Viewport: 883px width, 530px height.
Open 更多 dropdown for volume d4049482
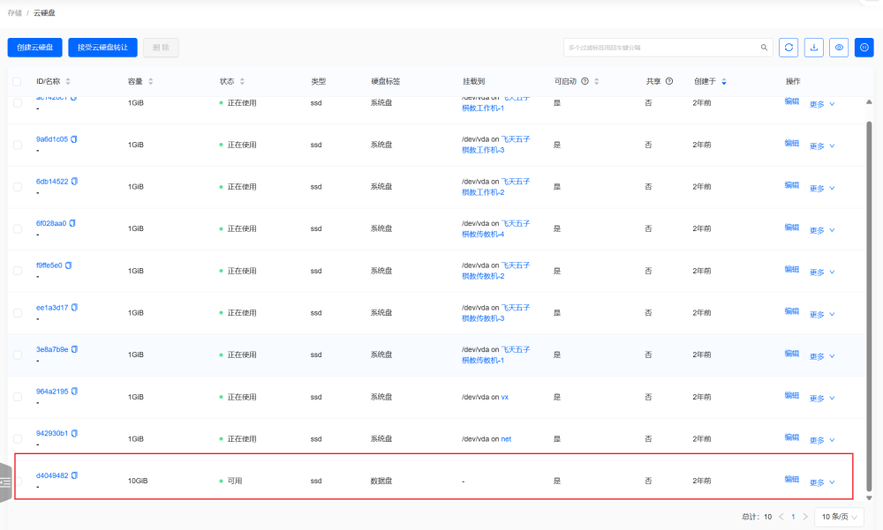(822, 482)
